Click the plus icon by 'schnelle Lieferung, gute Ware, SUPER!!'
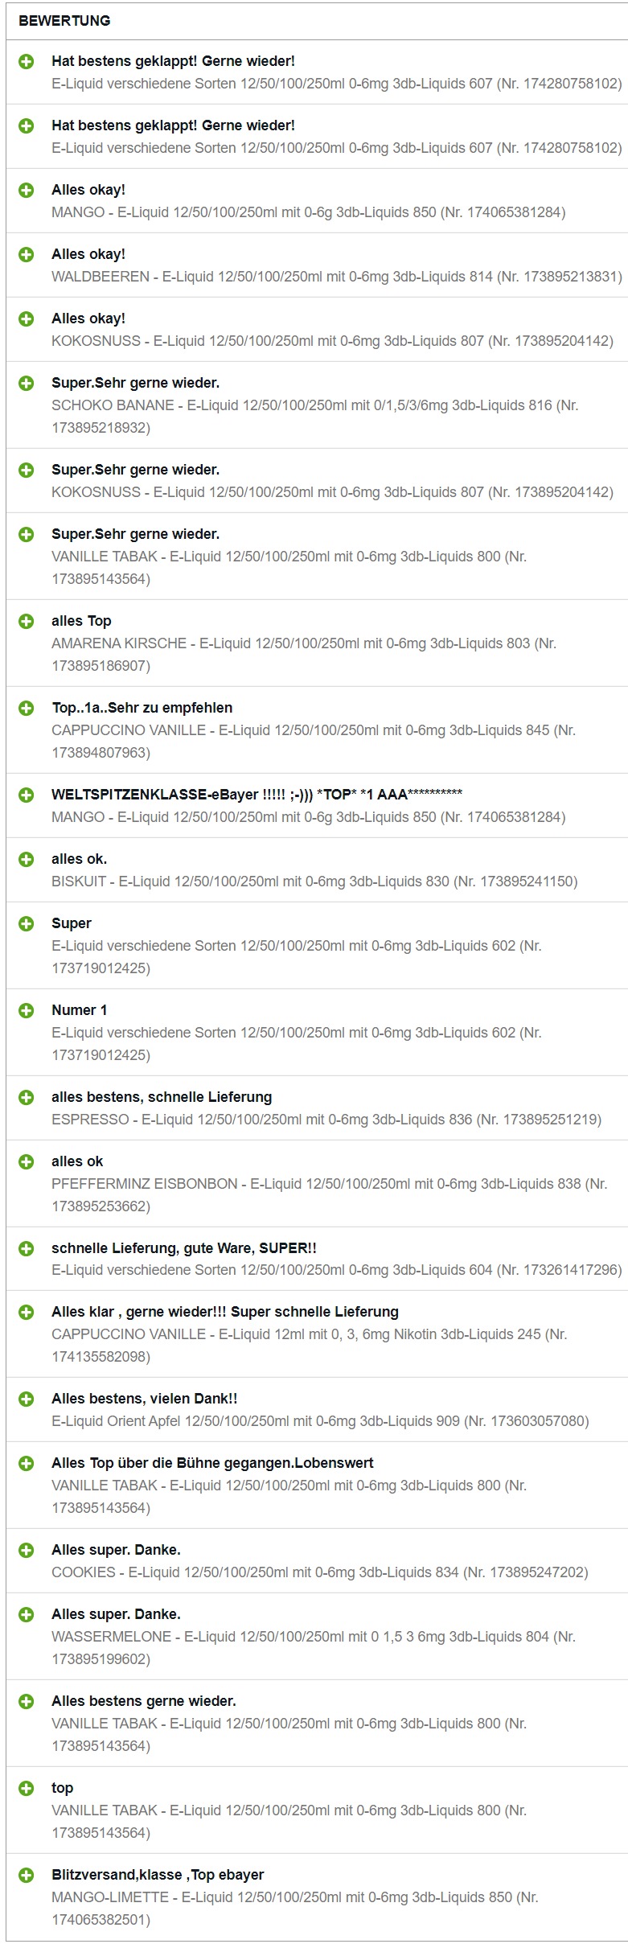 [x=27, y=1248]
